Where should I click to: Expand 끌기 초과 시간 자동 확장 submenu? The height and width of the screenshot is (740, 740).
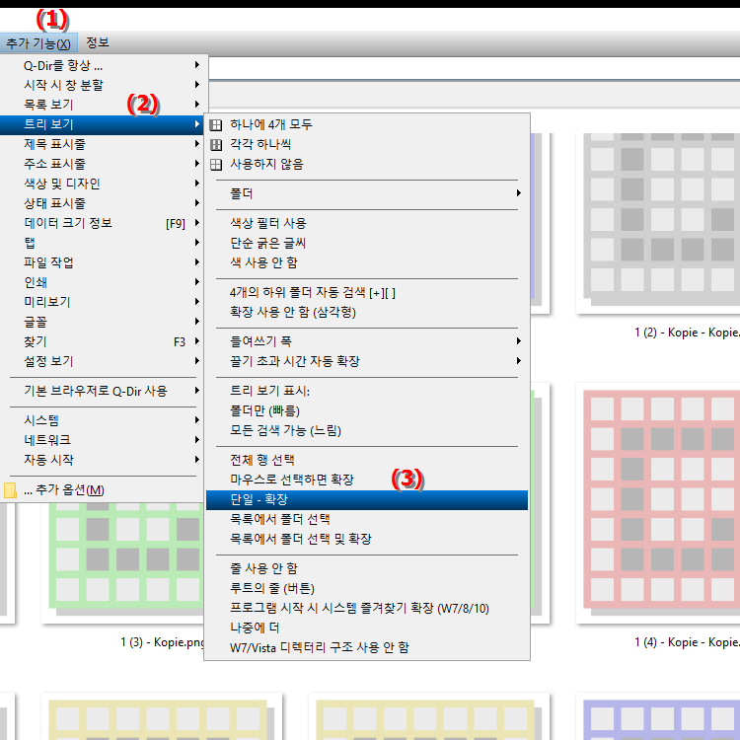367,361
